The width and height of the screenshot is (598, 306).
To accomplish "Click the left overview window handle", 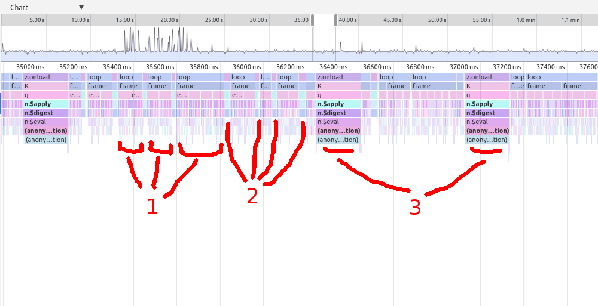I will click(x=313, y=20).
